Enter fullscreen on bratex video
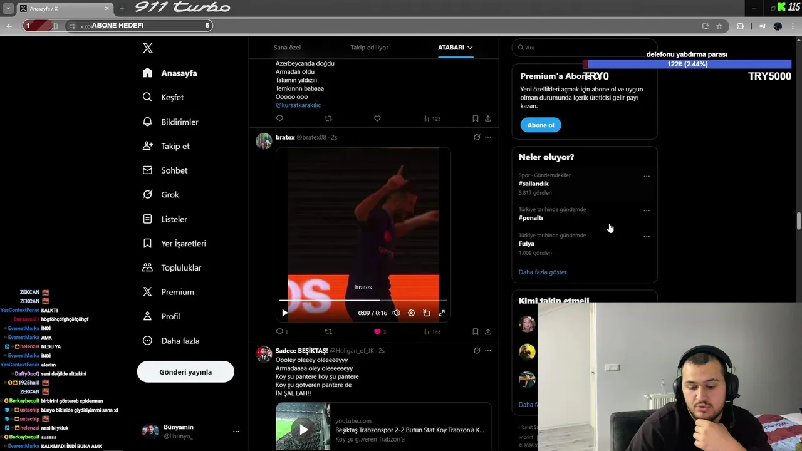This screenshot has height=451, width=802. click(x=442, y=313)
